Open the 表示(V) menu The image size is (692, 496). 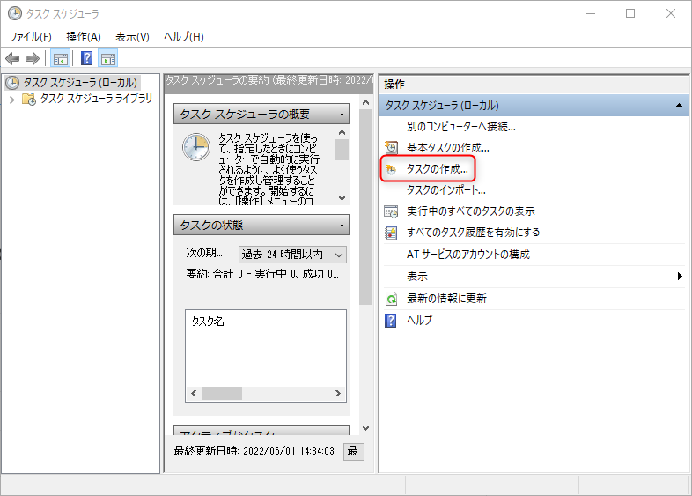(x=132, y=37)
